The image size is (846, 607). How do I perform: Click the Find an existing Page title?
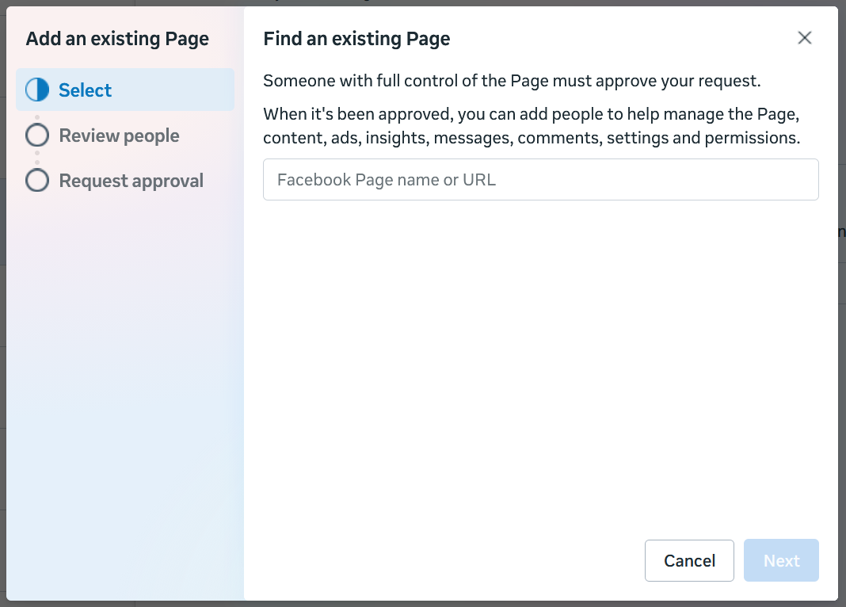pos(356,39)
